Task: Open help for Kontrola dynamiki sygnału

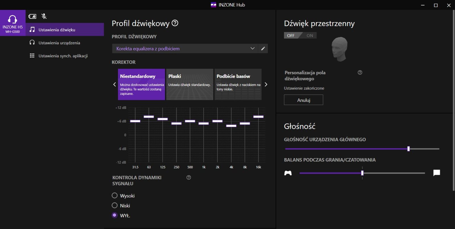Action: pyautogui.click(x=189, y=178)
